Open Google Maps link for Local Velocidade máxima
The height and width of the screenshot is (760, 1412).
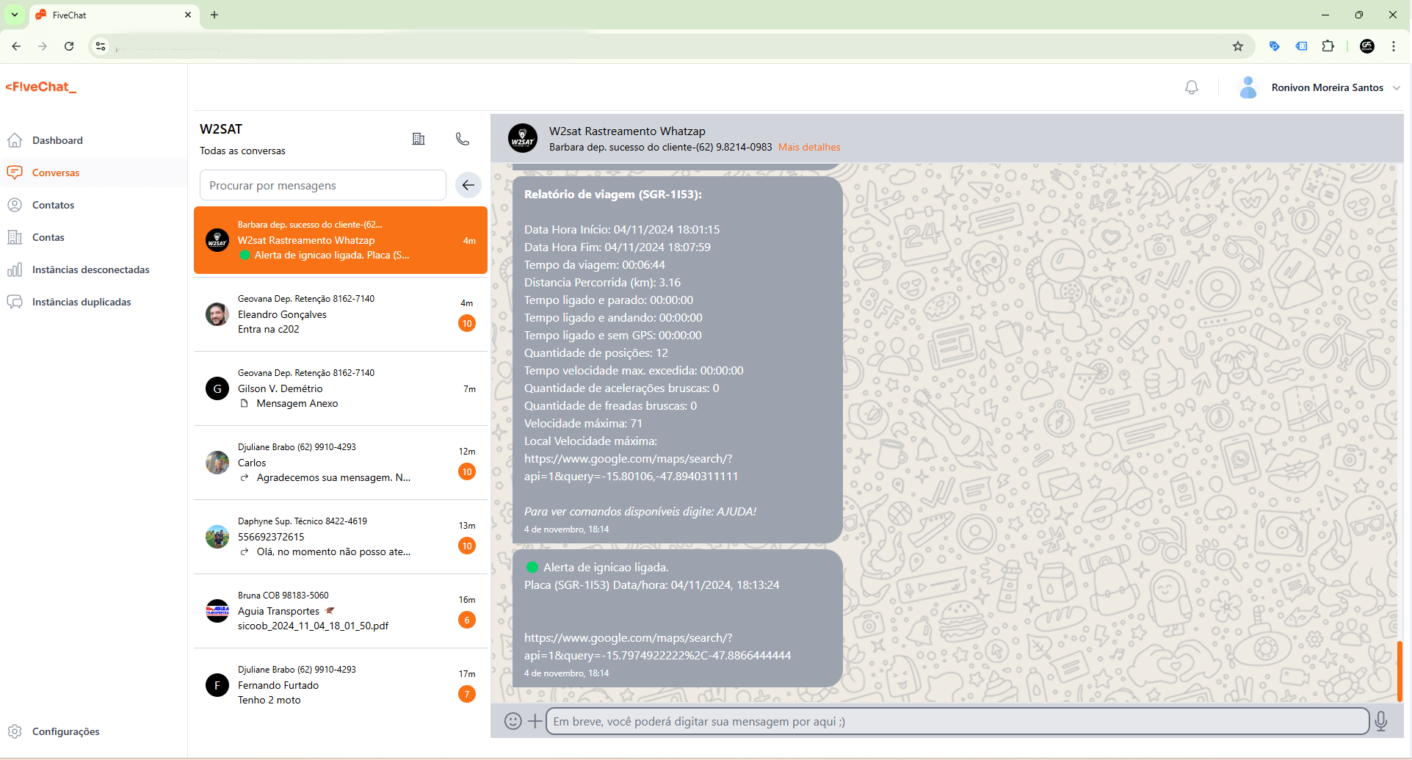pos(631,467)
